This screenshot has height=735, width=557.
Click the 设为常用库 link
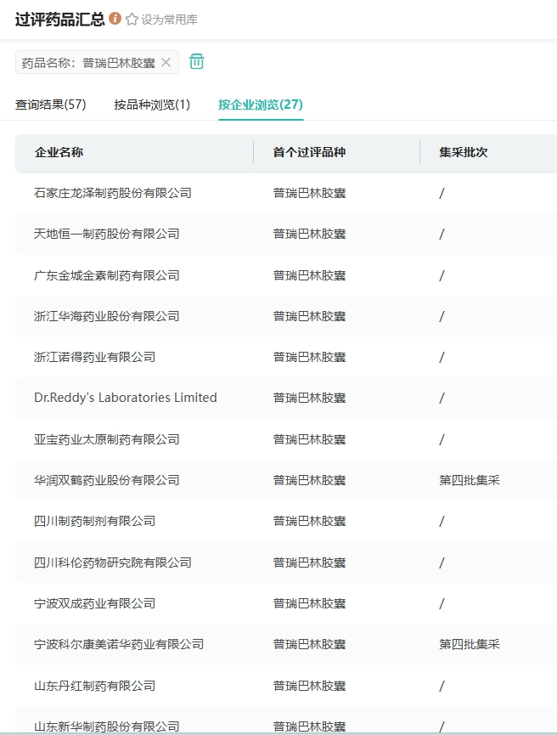pyautogui.click(x=169, y=20)
